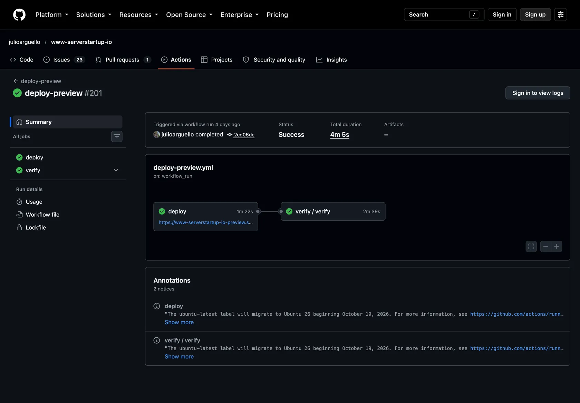
Task: Open the Solutions dropdown menu
Action: pos(94,15)
